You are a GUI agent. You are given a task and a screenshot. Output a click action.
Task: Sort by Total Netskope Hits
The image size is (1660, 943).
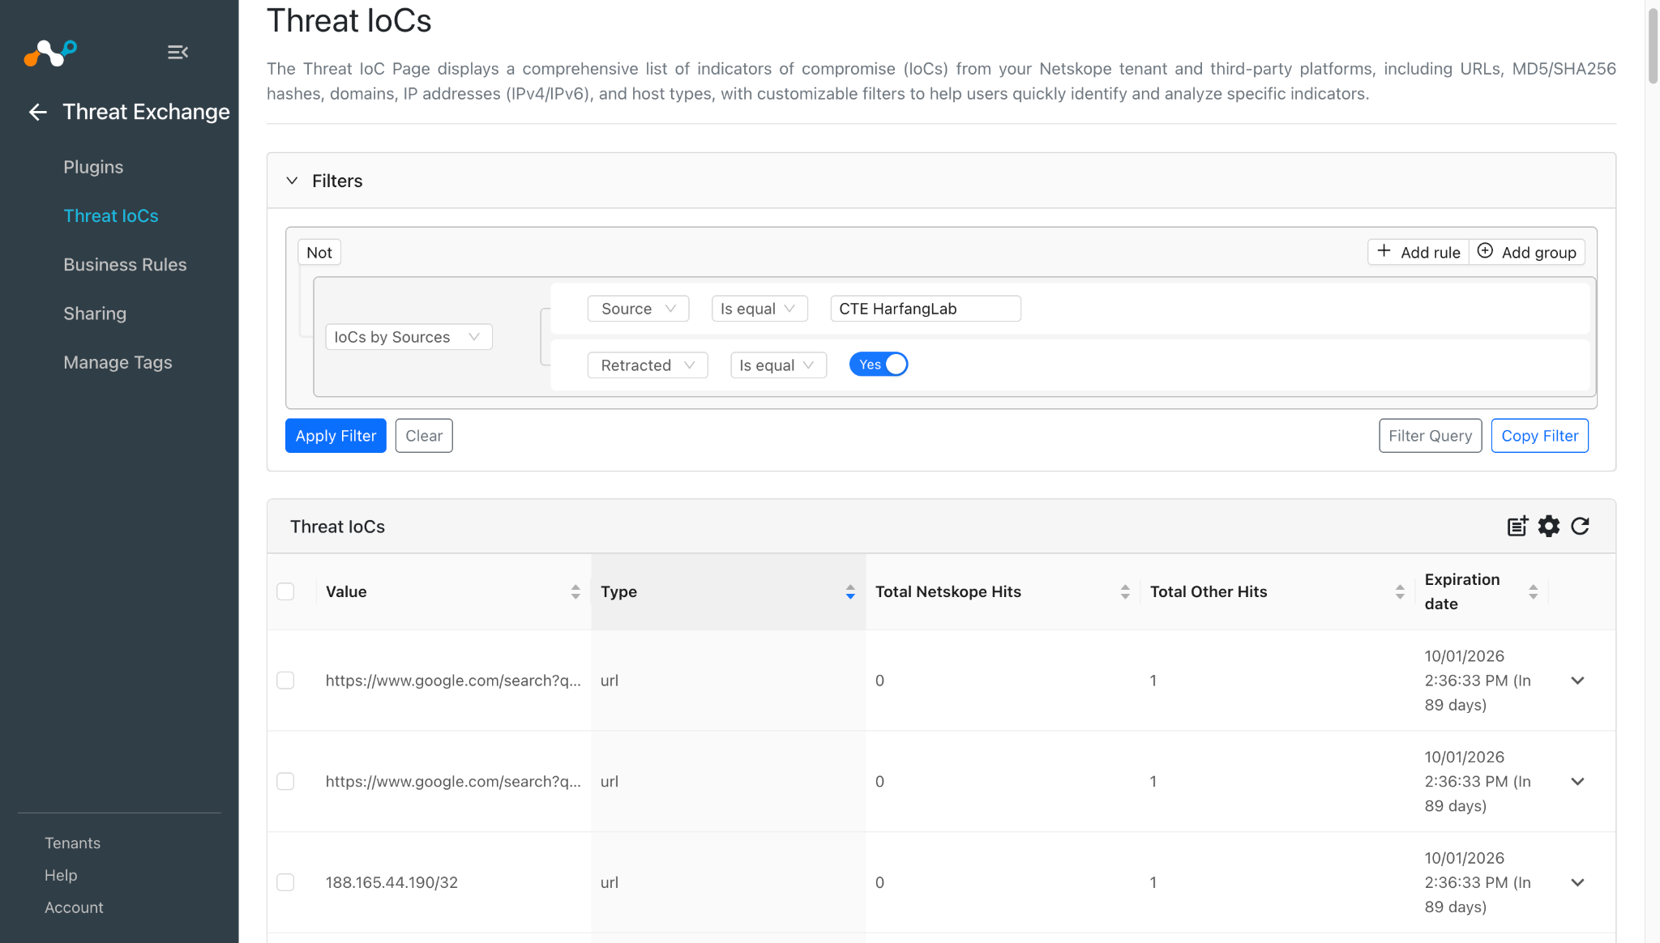tap(1125, 592)
